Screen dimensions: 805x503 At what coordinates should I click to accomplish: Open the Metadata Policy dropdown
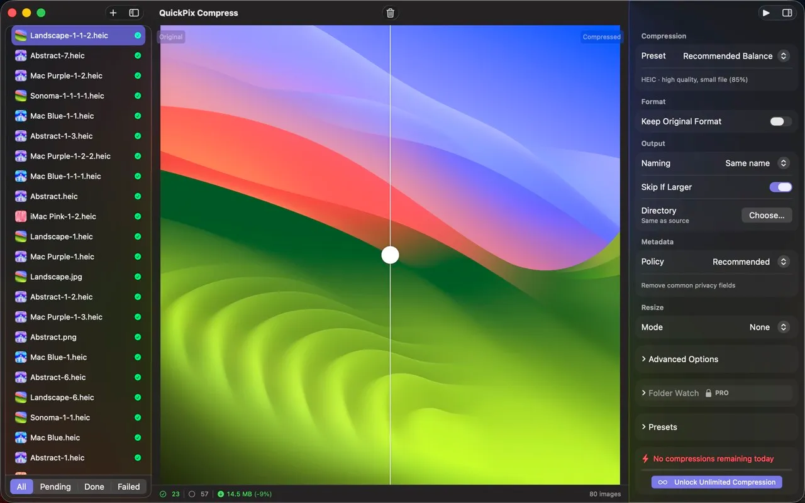(751, 262)
